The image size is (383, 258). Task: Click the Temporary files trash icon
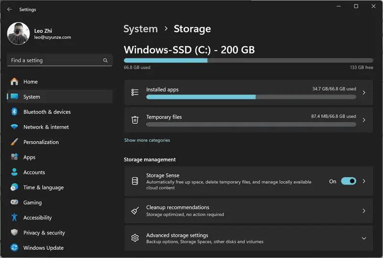[135, 120]
